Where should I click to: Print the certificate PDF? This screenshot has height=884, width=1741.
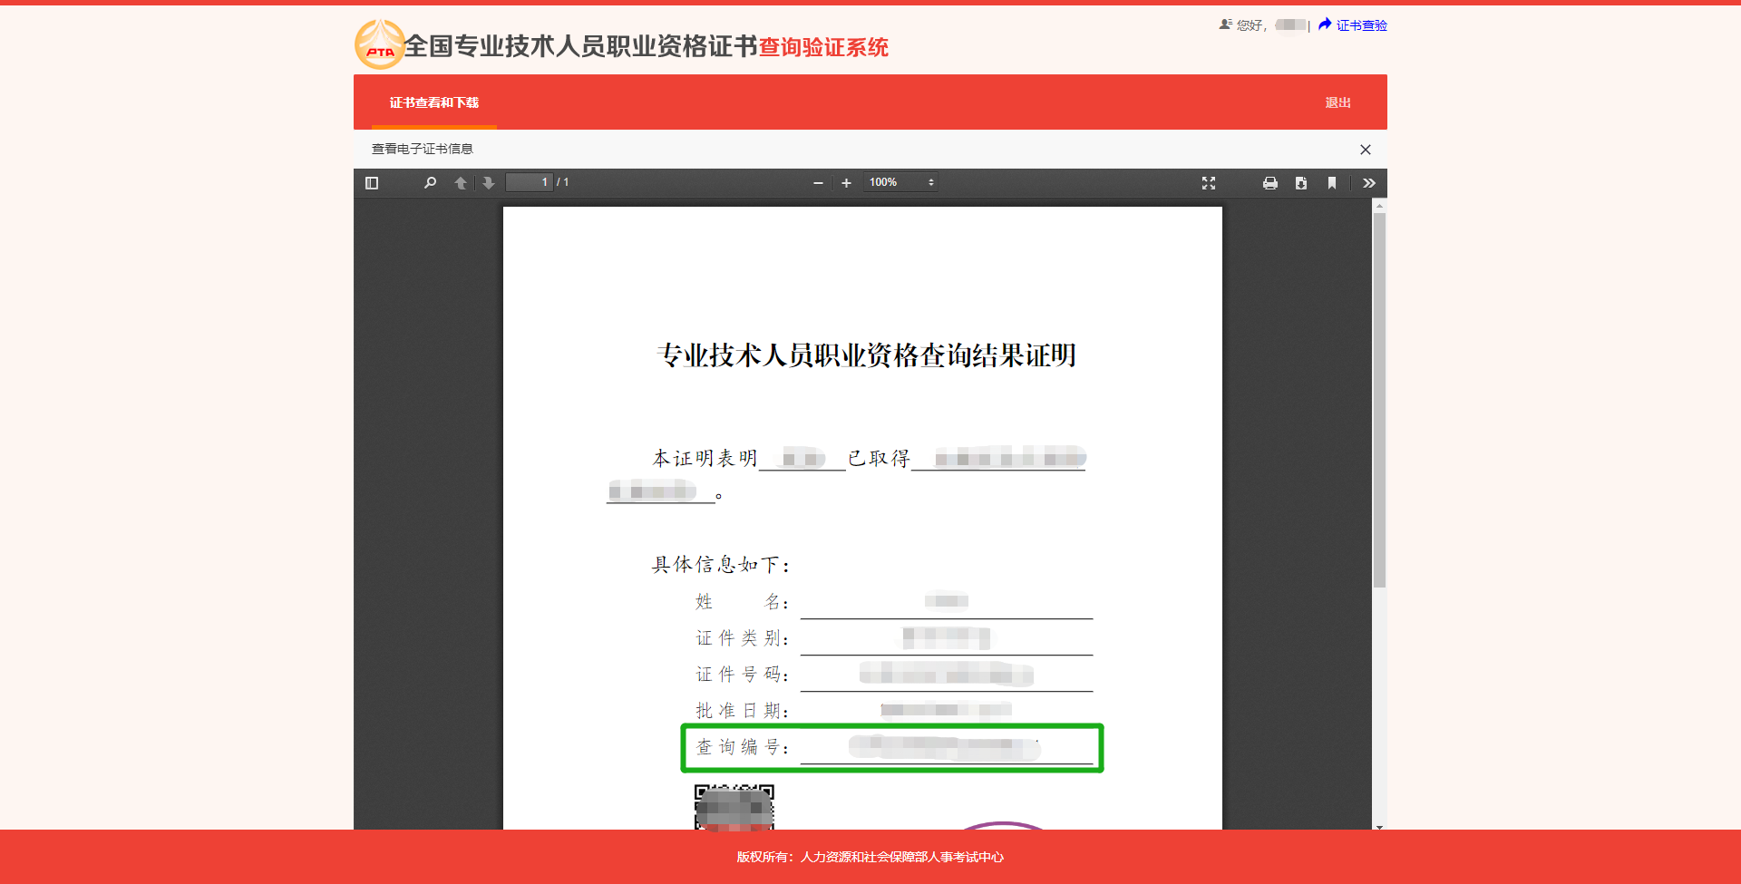pos(1270,183)
